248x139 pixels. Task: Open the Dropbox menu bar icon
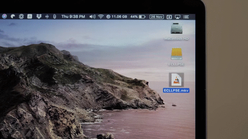(39, 16)
